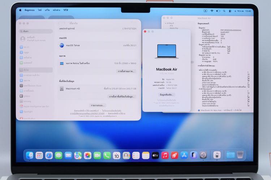This screenshot has width=271, height=180.
Task: Open Messages from the Dock
Action: (59, 156)
